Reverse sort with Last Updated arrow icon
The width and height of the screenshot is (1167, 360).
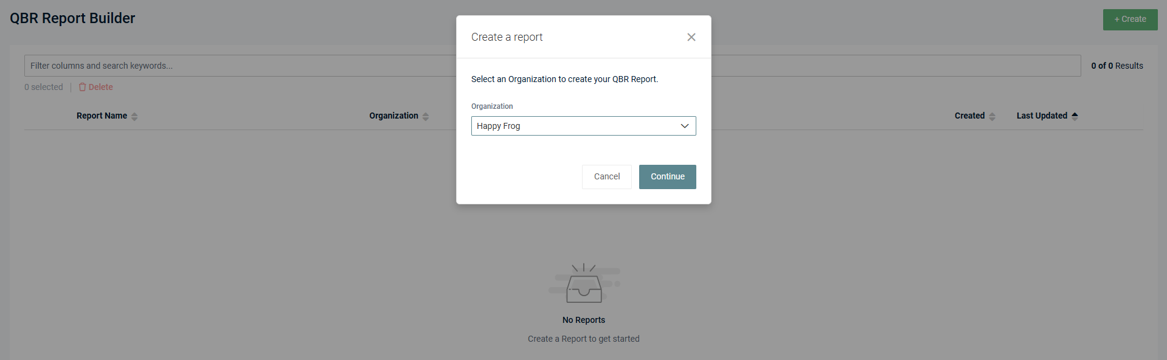(1075, 116)
